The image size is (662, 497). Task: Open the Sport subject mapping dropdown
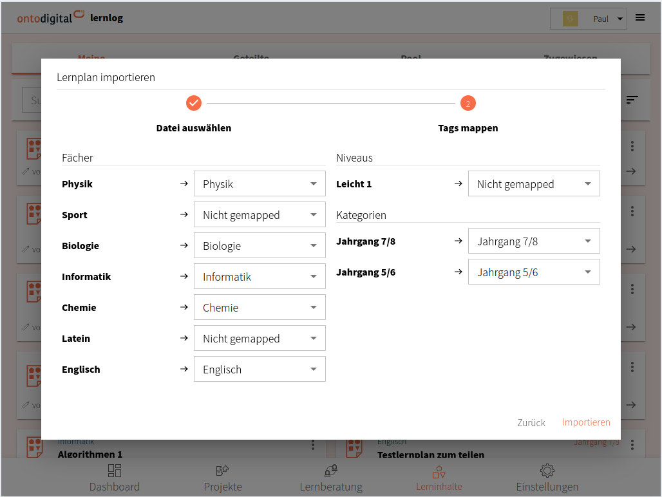coord(260,214)
